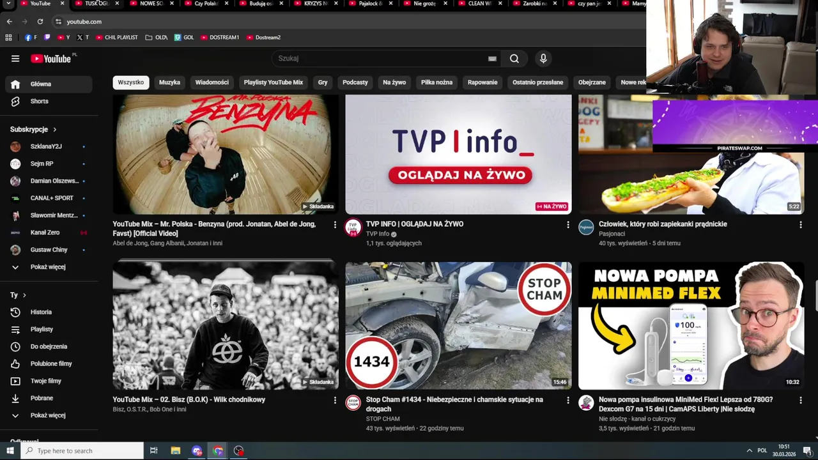Select the Muzyka filter chip
The image size is (818, 460).
pyautogui.click(x=169, y=82)
